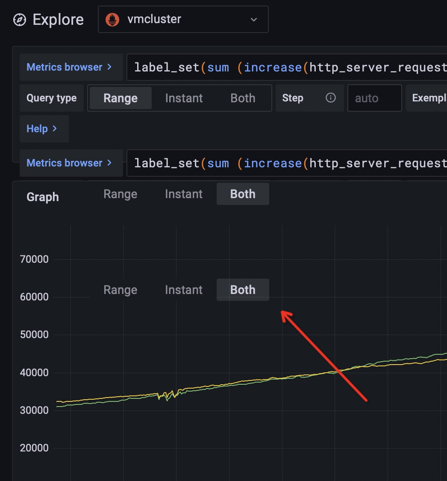Open the Metrics browser for the second query

pos(68,163)
